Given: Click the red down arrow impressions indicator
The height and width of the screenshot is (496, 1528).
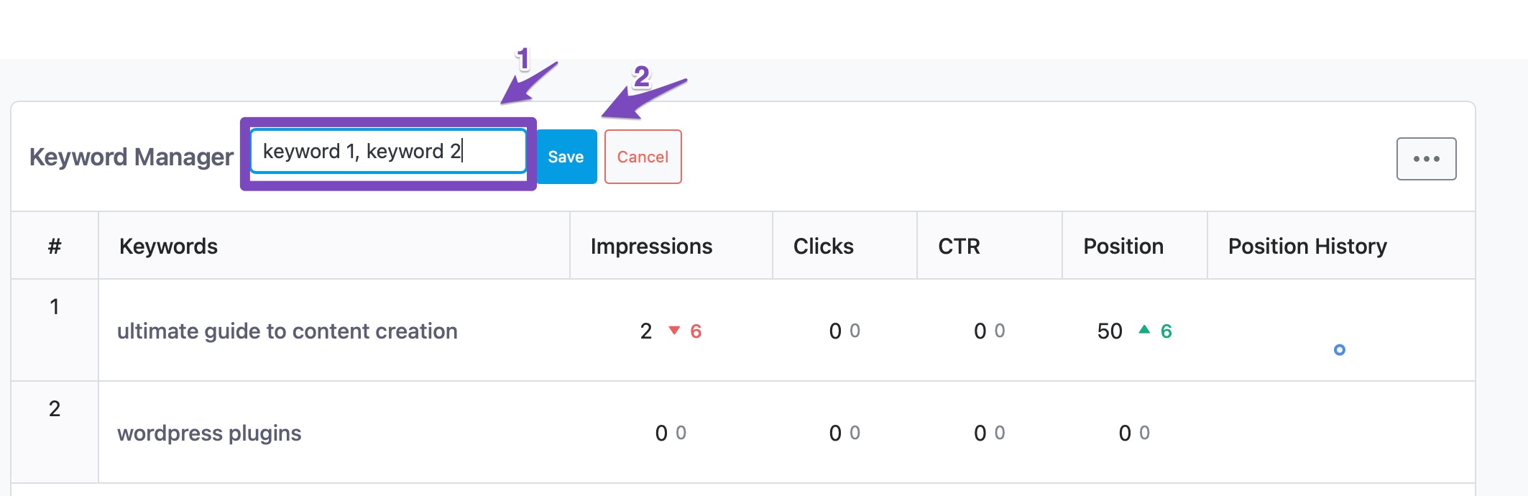Looking at the screenshot, I should click(674, 331).
